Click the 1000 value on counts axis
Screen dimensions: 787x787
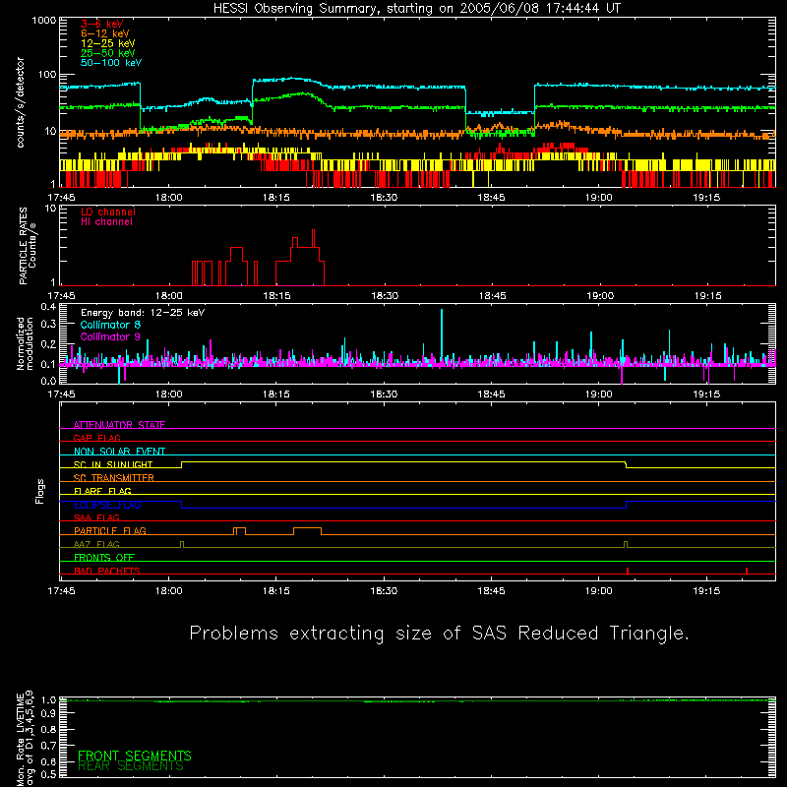pos(43,21)
